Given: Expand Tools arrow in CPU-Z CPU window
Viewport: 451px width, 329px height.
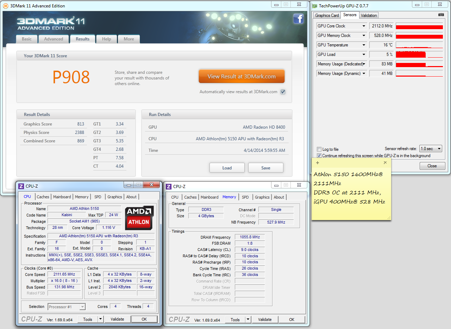Looking at the screenshot, I should tap(100, 319).
